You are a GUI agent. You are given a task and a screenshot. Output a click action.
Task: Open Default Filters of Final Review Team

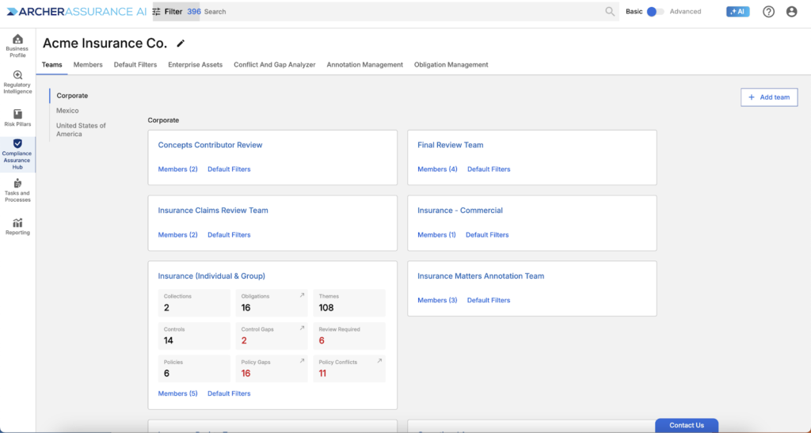[x=489, y=169]
